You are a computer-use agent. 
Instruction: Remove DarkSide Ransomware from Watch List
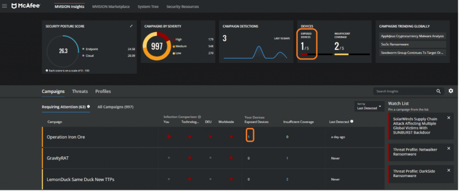[449, 170]
